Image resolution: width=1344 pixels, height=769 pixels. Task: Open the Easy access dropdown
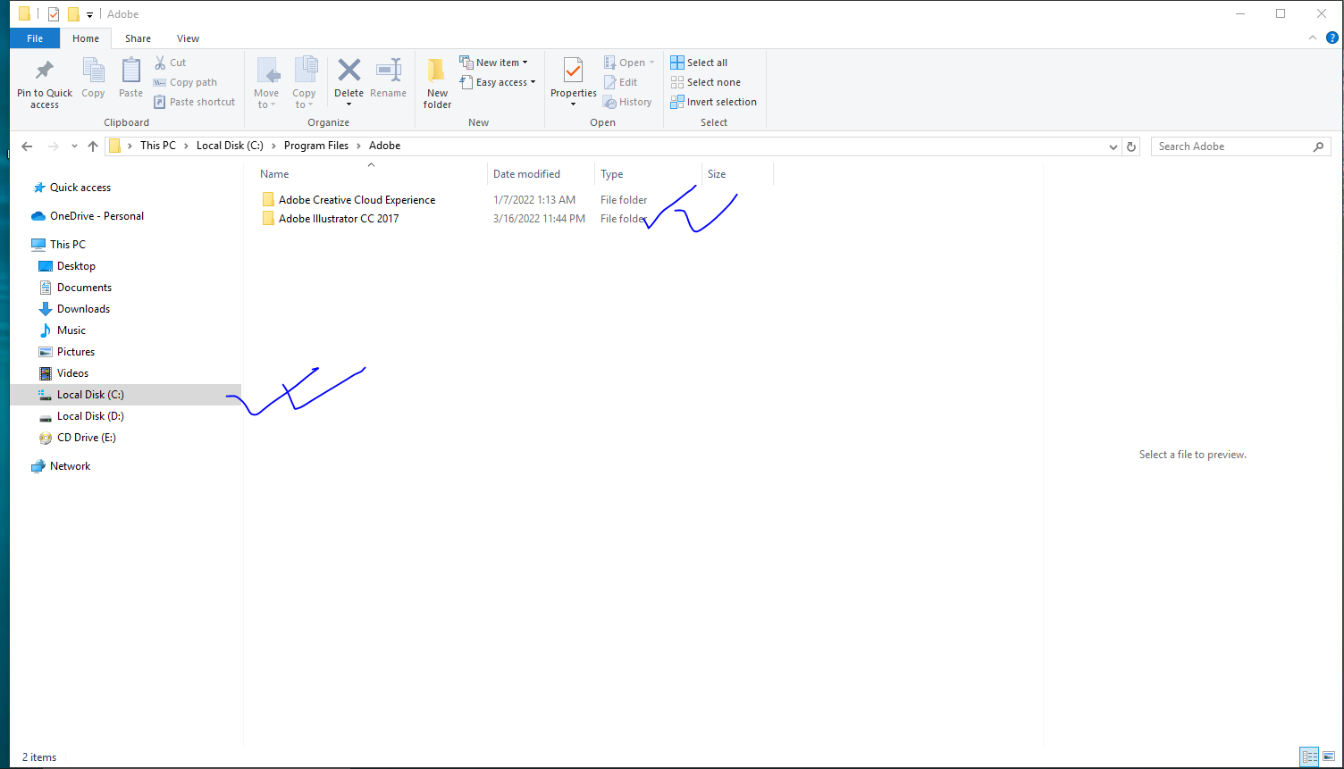(x=497, y=82)
